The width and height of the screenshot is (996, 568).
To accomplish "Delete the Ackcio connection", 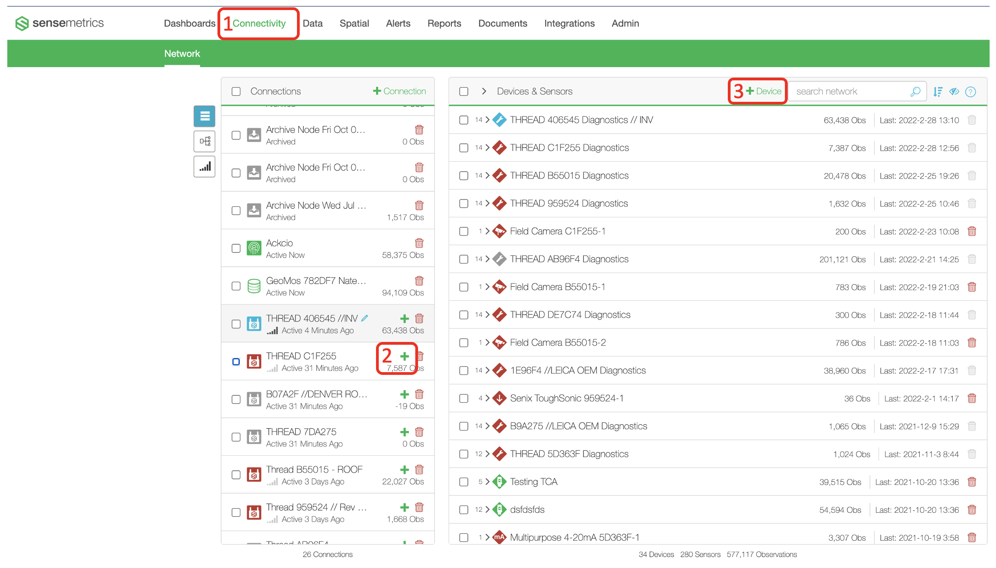I will tap(419, 243).
